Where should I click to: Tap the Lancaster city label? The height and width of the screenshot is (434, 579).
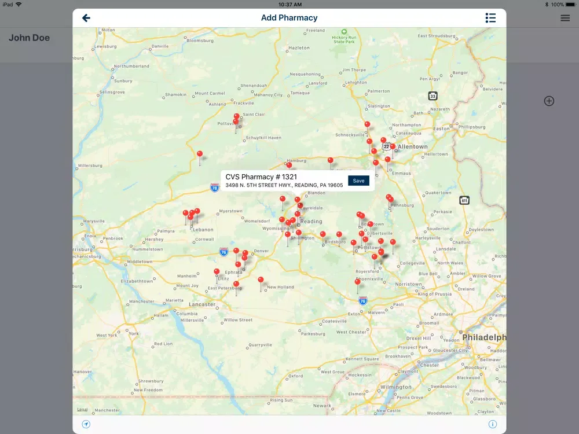(x=202, y=304)
